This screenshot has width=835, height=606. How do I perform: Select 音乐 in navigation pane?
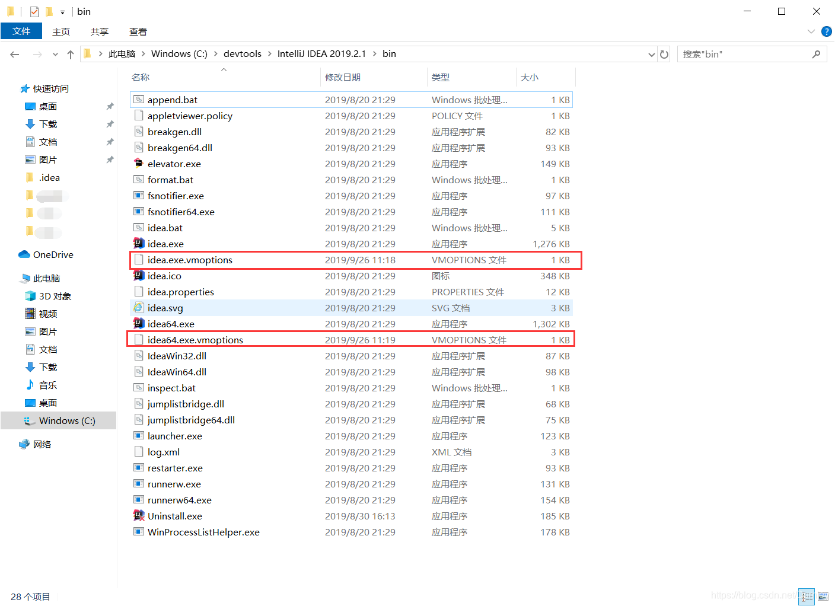pyautogui.click(x=48, y=385)
